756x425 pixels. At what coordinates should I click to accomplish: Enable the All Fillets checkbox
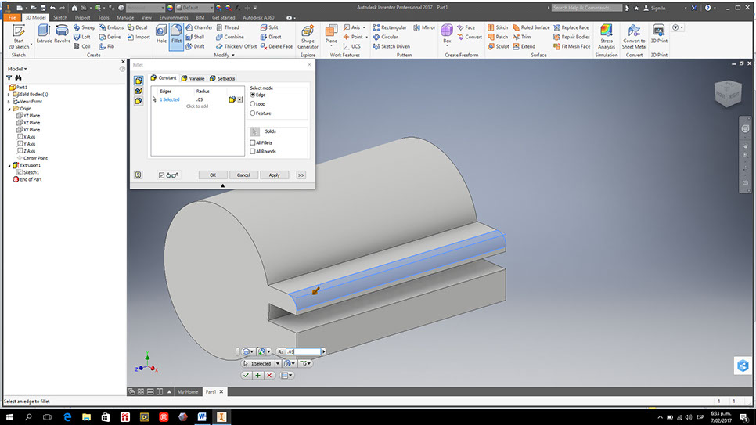(x=253, y=142)
